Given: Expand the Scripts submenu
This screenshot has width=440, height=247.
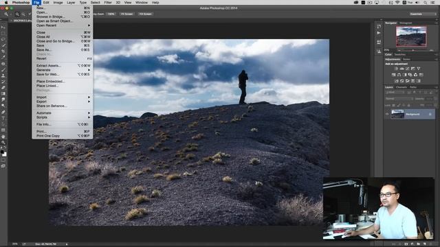Looking at the screenshot, I should pyautogui.click(x=63, y=117).
